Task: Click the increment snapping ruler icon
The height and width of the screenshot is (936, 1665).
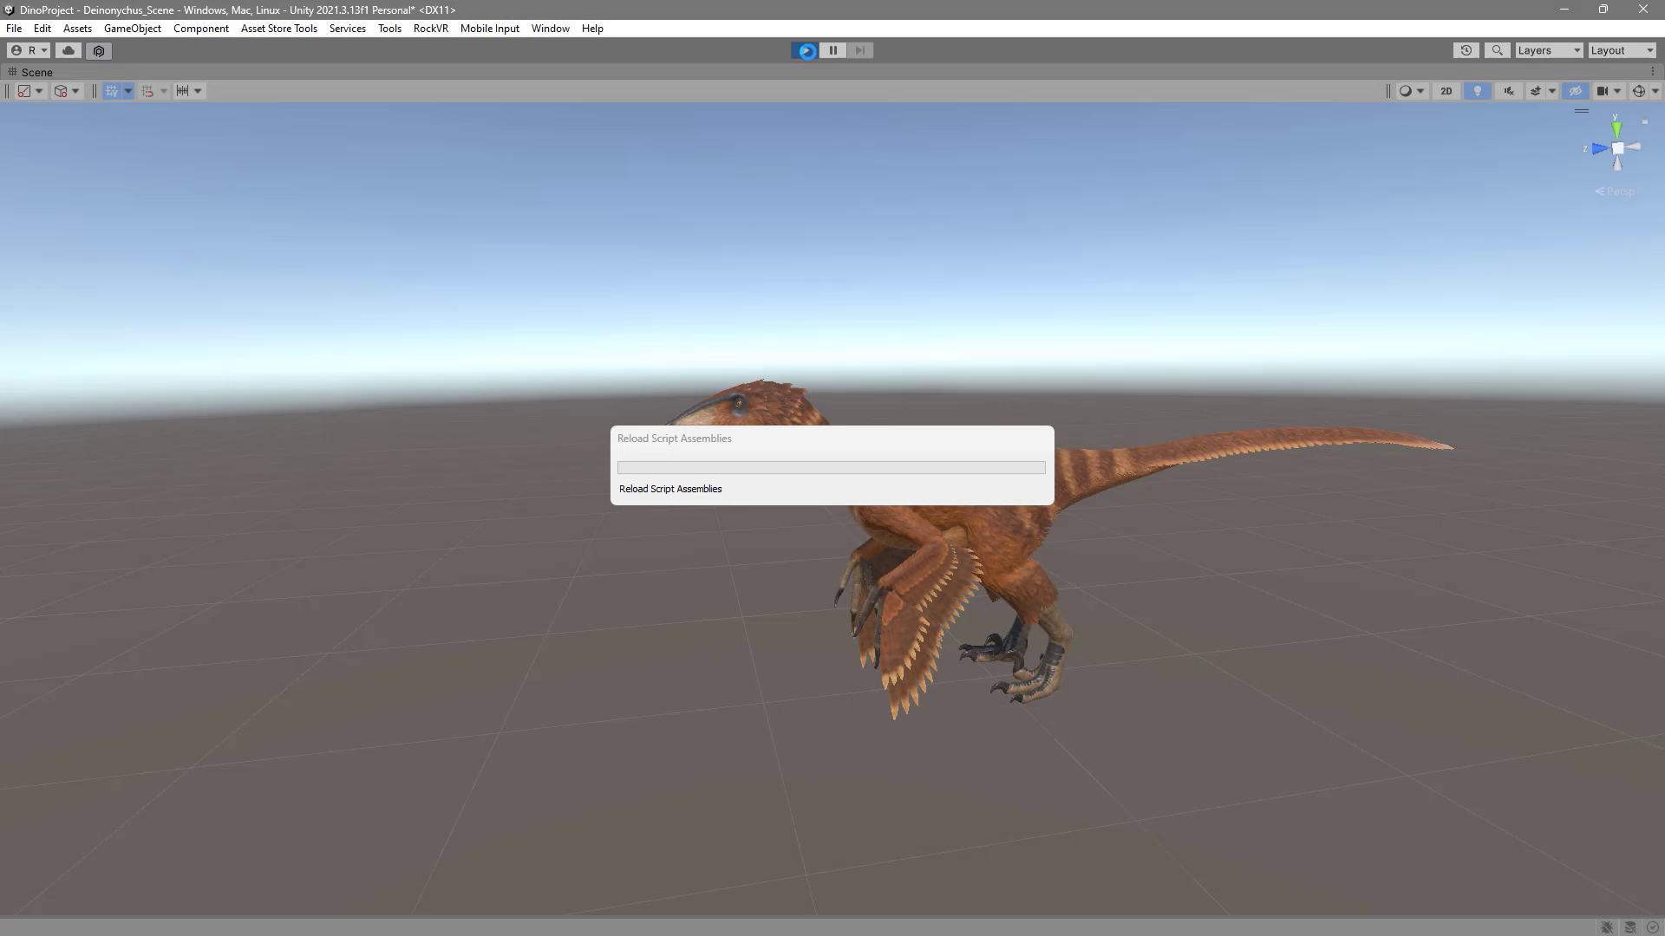Action: 182,91
